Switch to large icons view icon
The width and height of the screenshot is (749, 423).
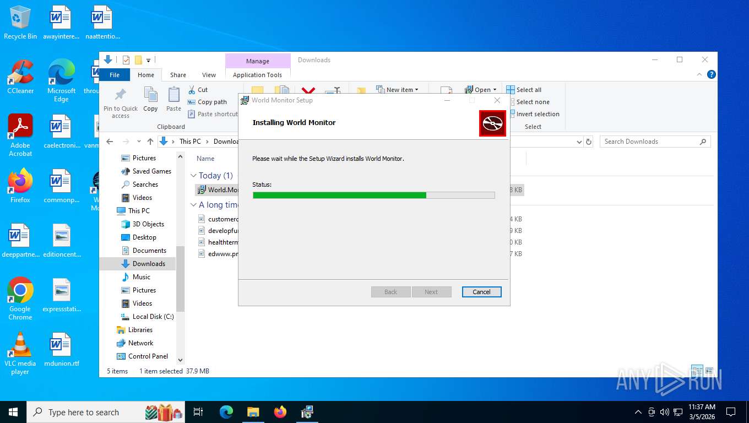click(x=709, y=371)
